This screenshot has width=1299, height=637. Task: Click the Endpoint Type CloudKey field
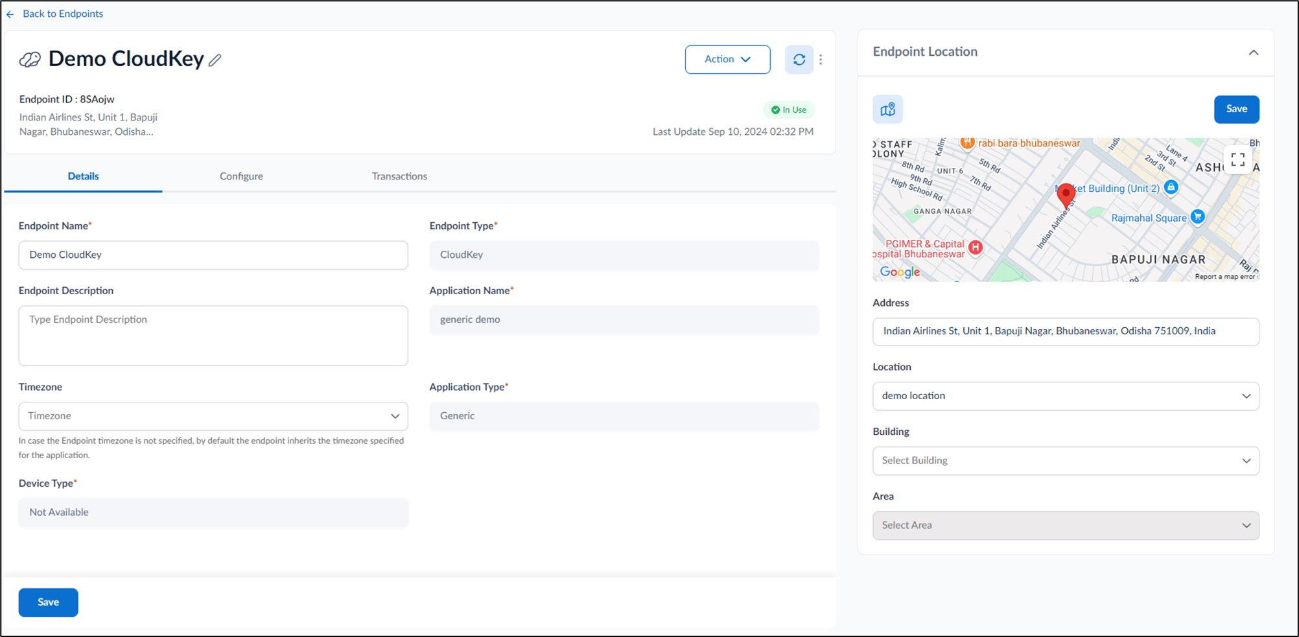624,255
